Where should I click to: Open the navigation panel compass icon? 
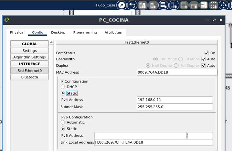click(122, 5)
